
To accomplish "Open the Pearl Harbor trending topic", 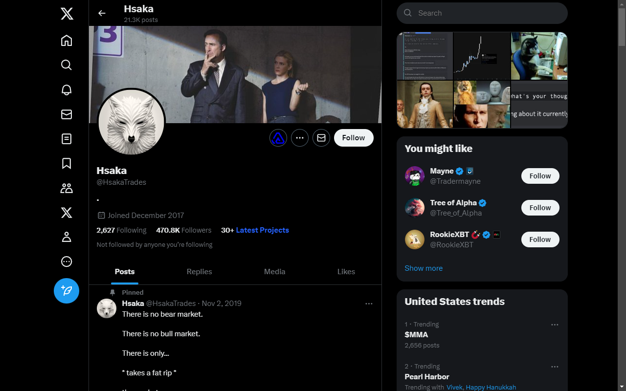I will [427, 377].
